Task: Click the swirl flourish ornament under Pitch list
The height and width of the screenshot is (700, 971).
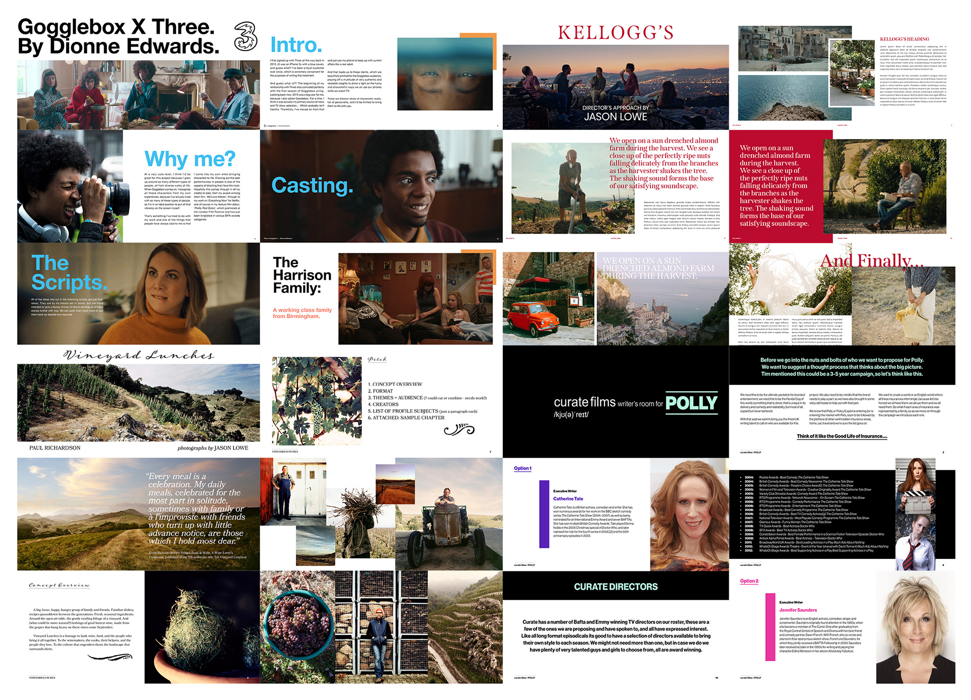Action: point(459,430)
